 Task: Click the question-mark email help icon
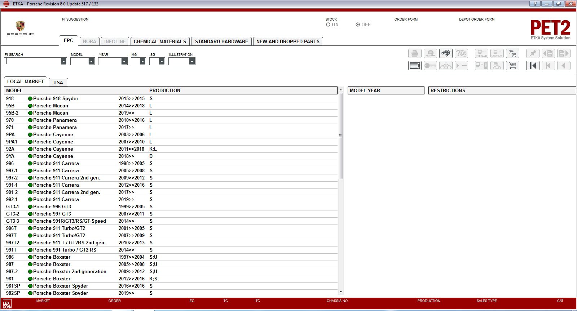461,53
